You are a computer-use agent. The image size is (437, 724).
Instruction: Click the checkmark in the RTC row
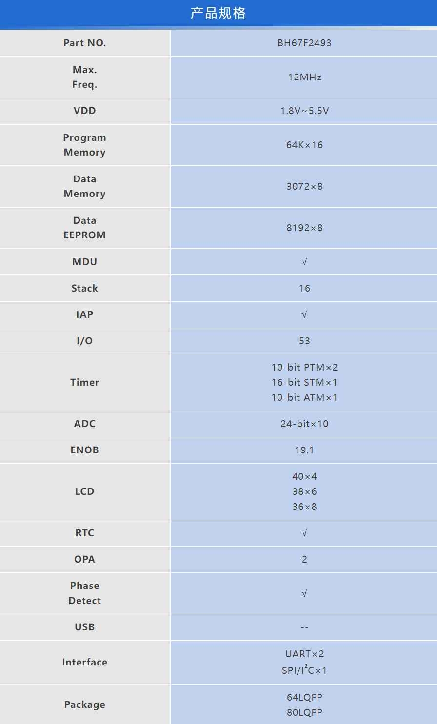point(304,533)
